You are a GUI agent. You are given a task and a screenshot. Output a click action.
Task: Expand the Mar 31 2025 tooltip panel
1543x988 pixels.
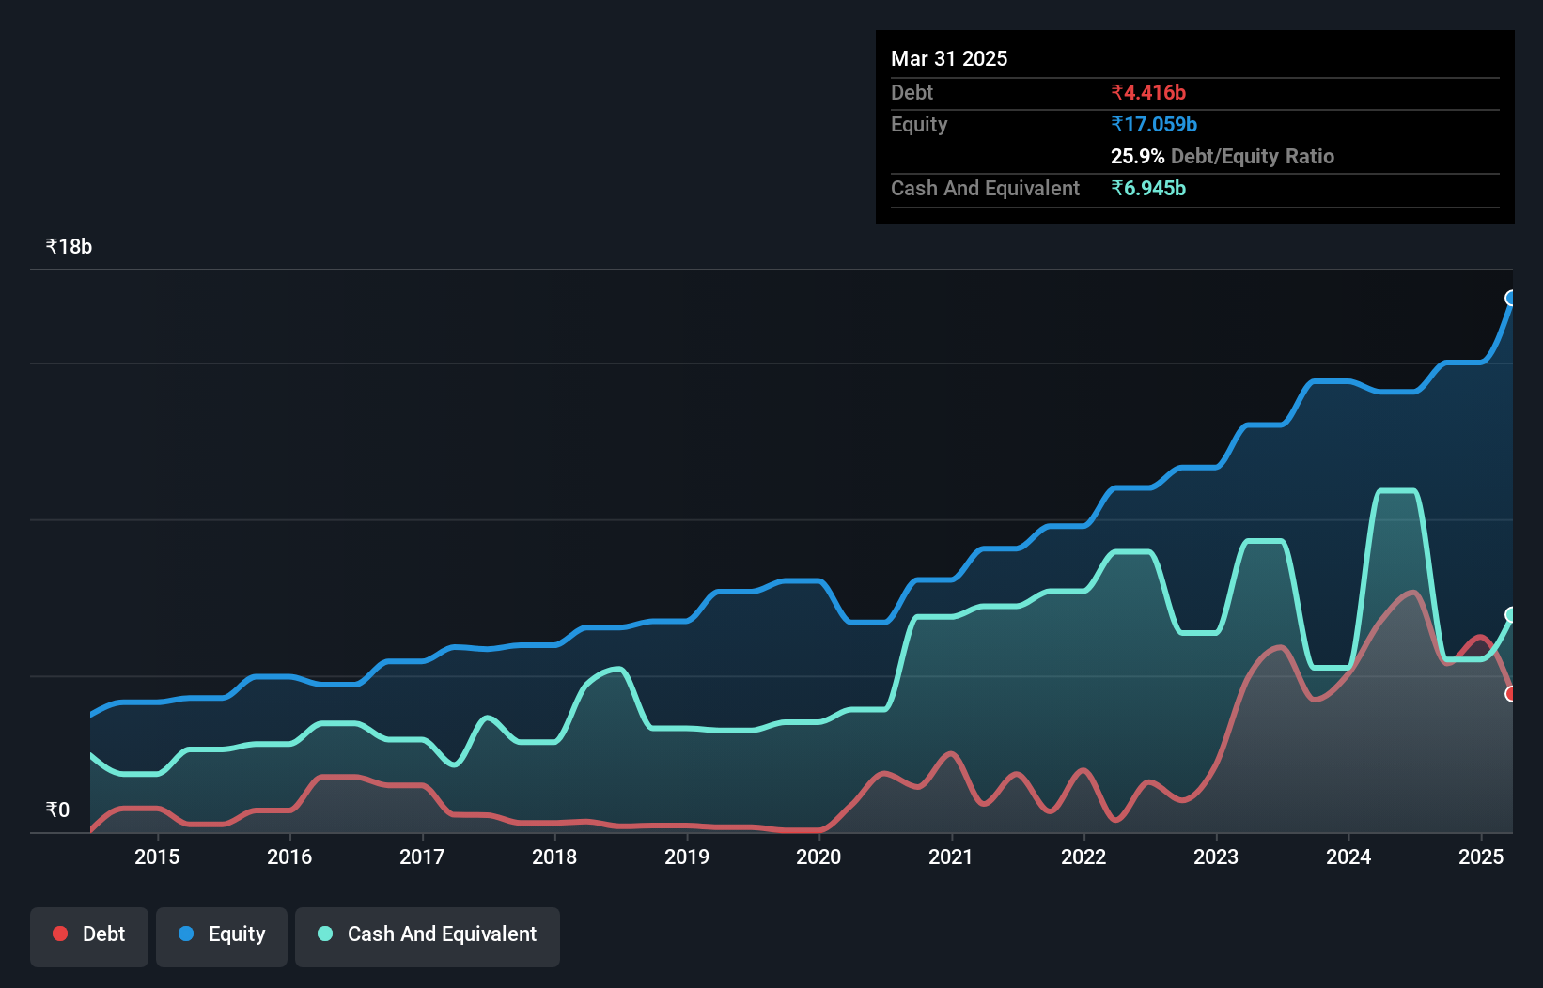(x=948, y=58)
